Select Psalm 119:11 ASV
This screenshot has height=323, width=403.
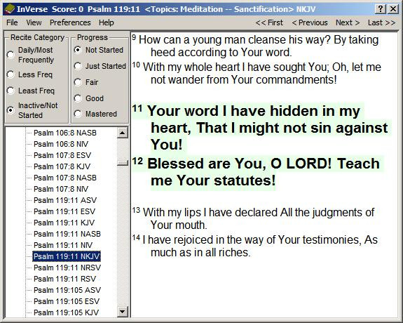click(65, 200)
